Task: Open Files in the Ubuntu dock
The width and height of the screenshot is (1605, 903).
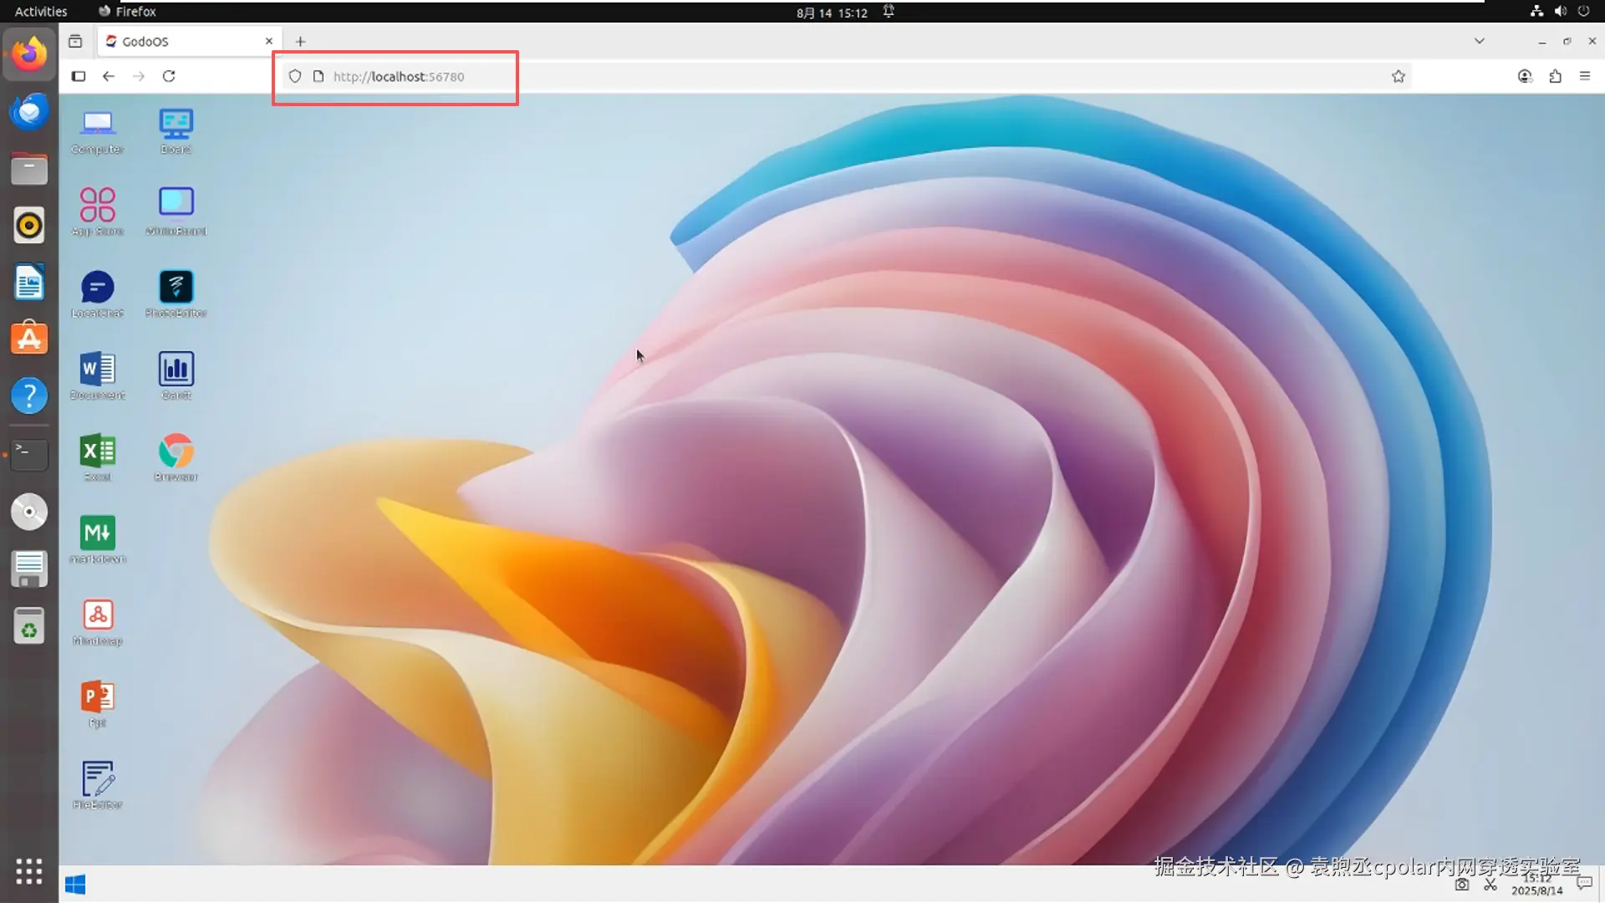Action: click(29, 168)
